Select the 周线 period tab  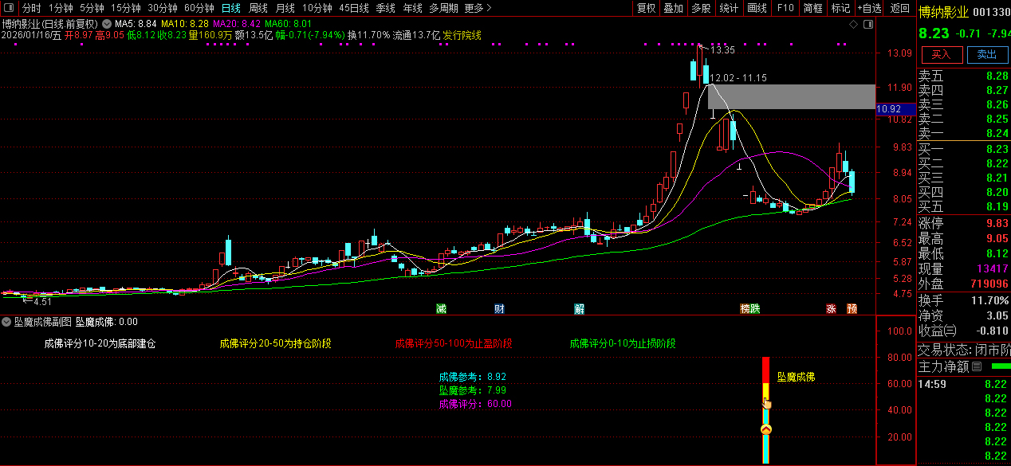[x=258, y=8]
